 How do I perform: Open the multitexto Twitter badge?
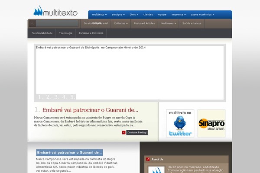pyautogui.click(x=180, y=123)
